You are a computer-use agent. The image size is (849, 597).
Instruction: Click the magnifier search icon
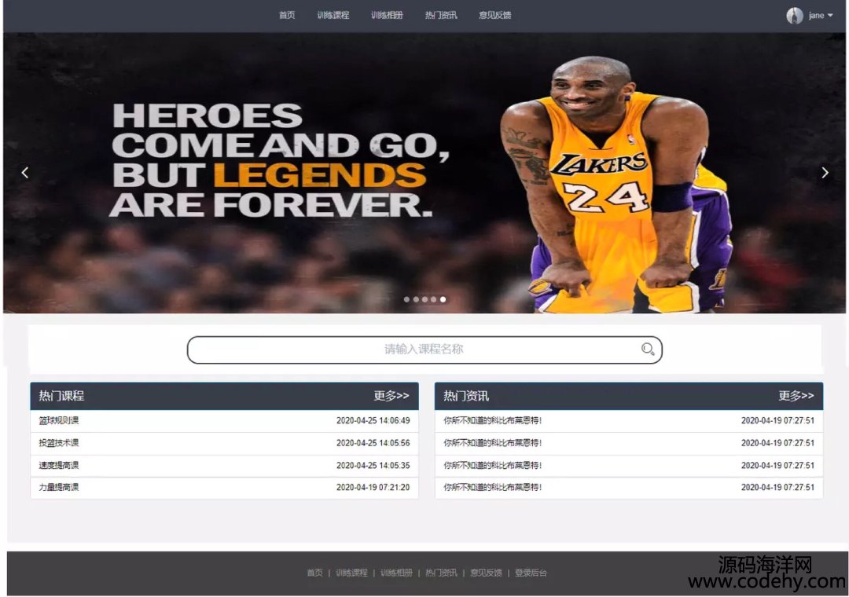click(648, 349)
